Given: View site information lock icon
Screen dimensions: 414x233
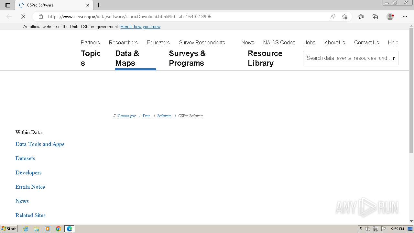Looking at the screenshot, I should (x=41, y=17).
